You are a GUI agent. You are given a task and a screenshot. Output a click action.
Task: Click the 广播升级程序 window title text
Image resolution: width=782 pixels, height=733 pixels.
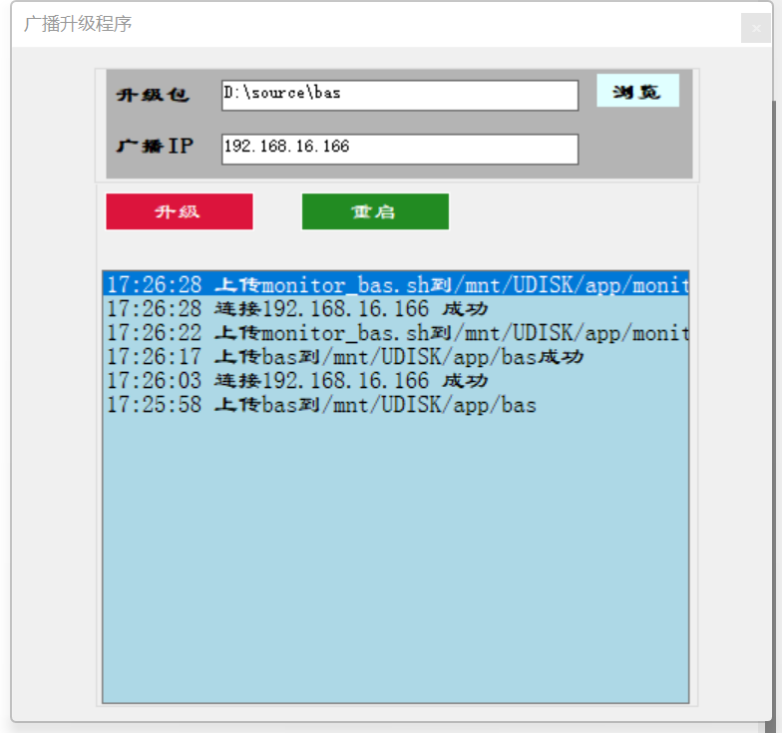click(78, 24)
